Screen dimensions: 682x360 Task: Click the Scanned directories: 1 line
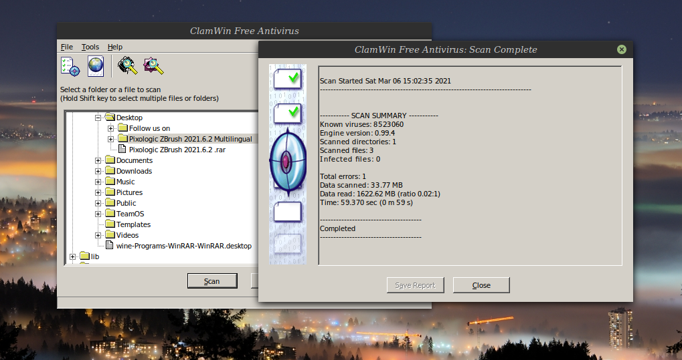point(358,142)
